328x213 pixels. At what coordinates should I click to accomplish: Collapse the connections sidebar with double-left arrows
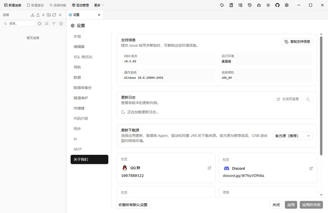(60, 15)
